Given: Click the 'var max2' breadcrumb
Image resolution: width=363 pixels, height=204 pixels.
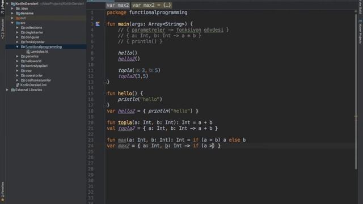Looking at the screenshot, I should [x=117, y=5].
